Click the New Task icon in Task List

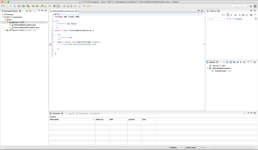pyautogui.click(x=223, y=15)
